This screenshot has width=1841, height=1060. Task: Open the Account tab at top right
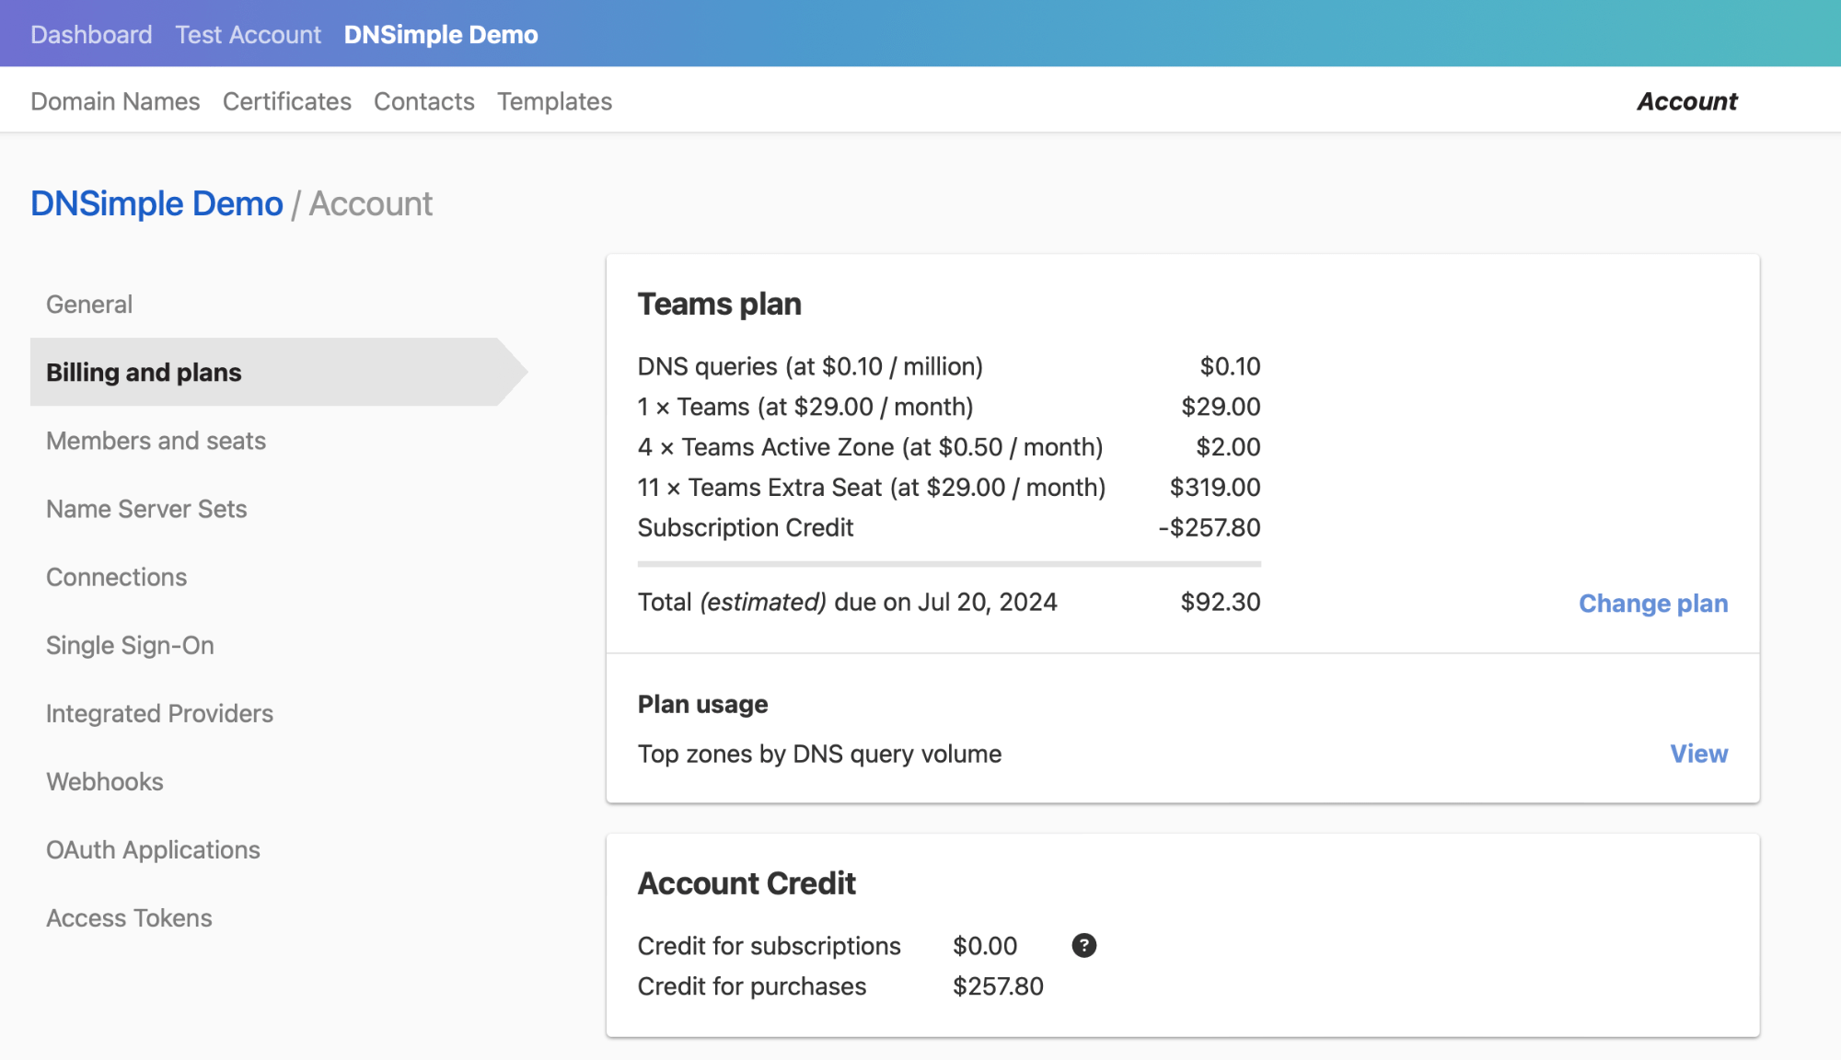click(x=1687, y=101)
